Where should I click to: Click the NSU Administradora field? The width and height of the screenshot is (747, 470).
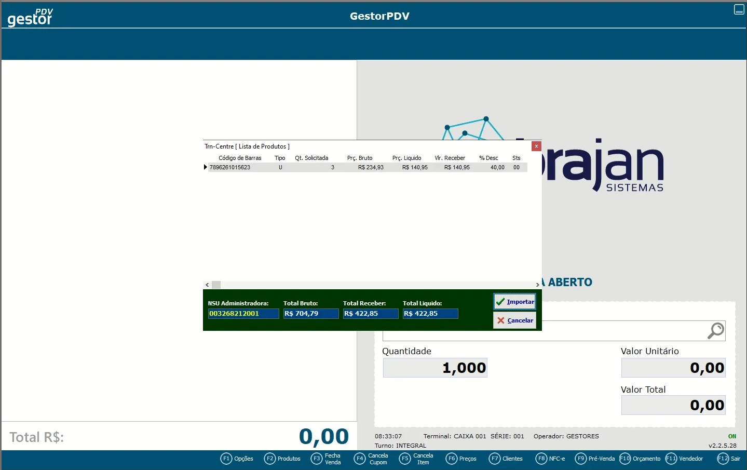(243, 314)
